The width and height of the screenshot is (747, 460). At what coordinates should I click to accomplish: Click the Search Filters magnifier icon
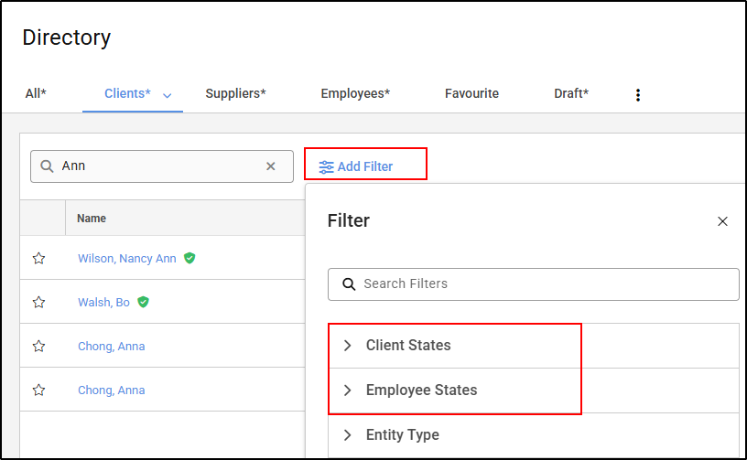click(349, 284)
